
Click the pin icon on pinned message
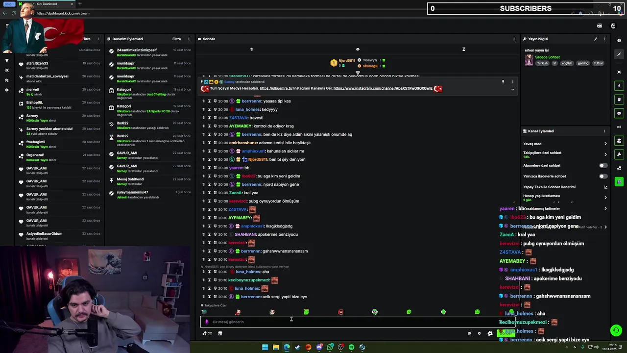[503, 82]
